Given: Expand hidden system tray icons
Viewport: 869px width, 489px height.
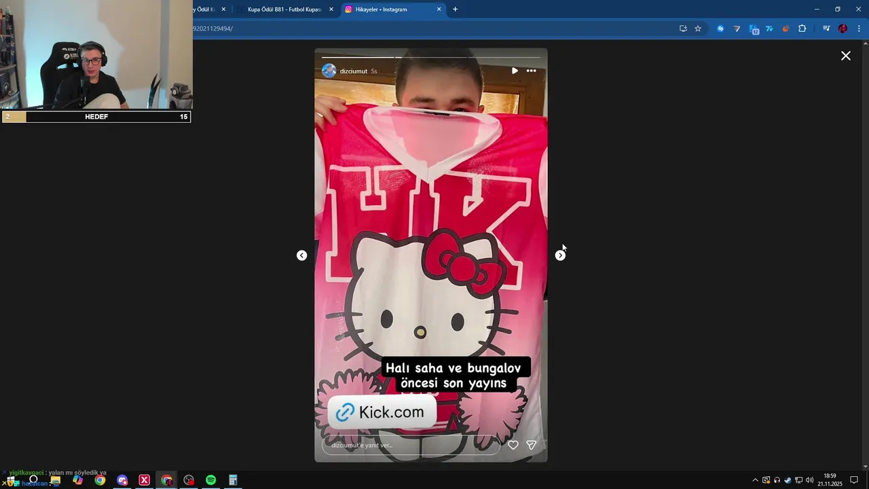Looking at the screenshot, I should coord(755,480).
